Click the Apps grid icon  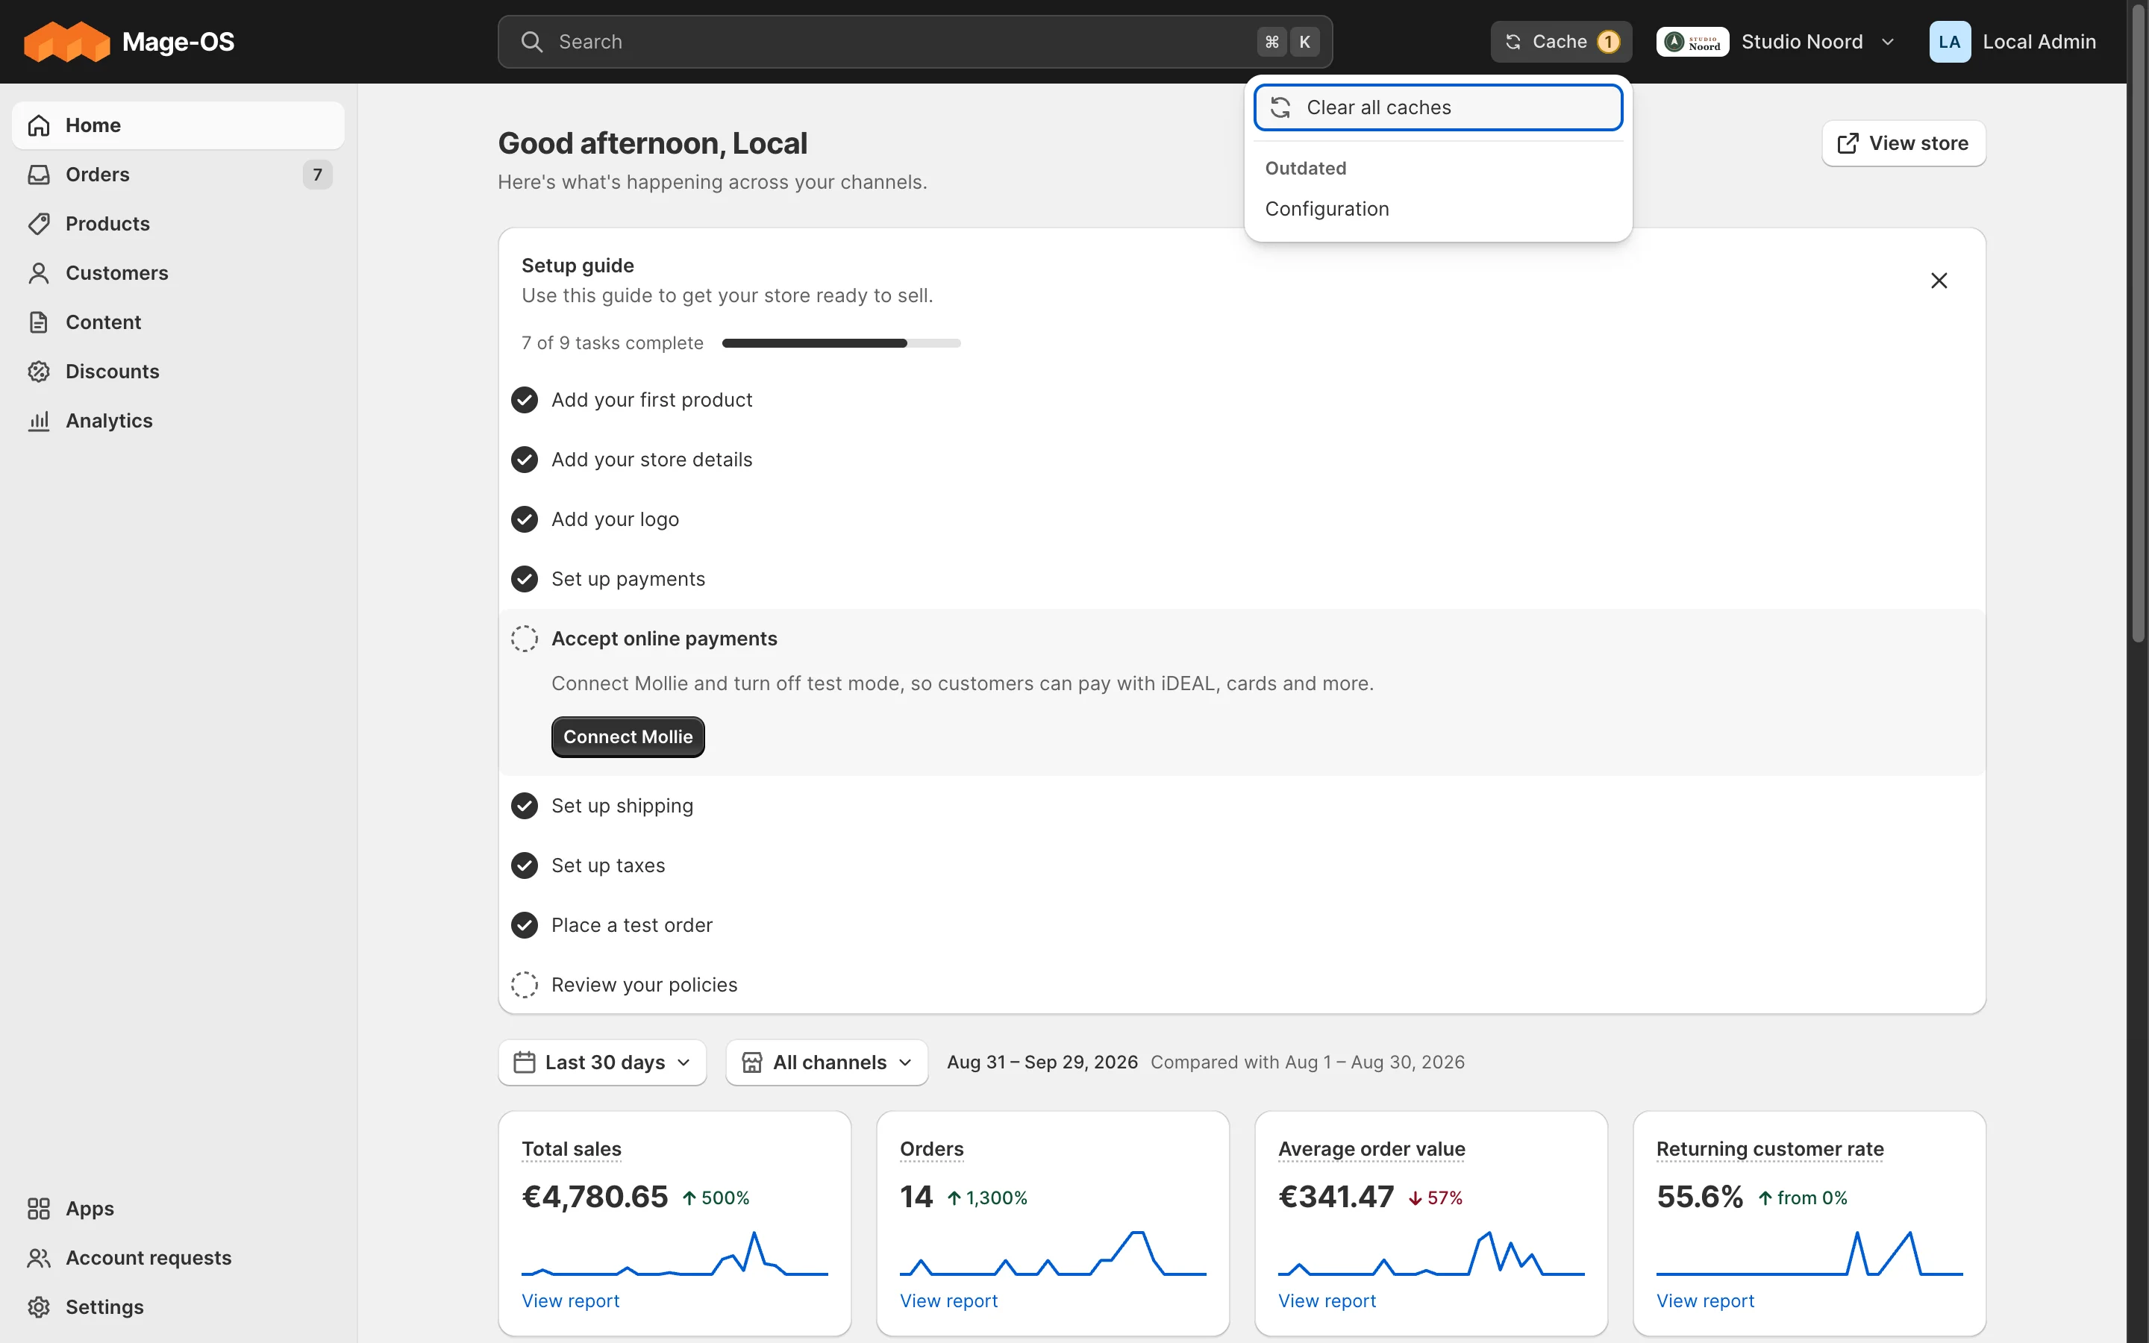tap(38, 1209)
